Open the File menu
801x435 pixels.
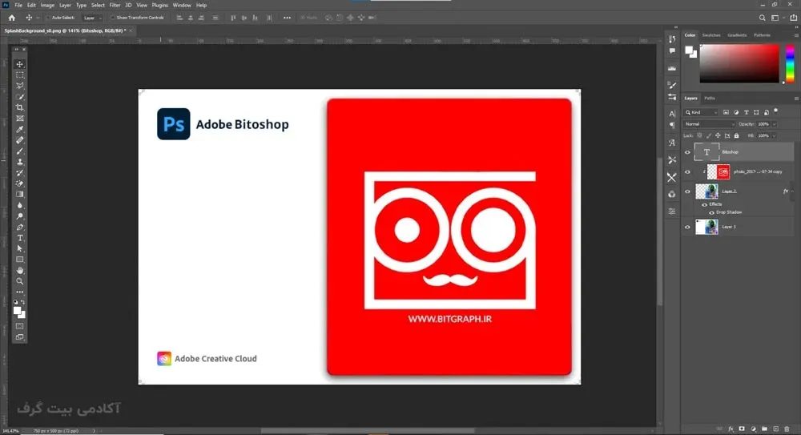[18, 5]
